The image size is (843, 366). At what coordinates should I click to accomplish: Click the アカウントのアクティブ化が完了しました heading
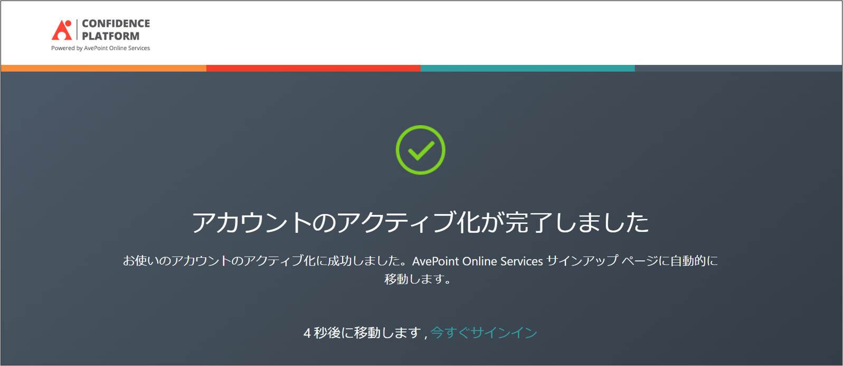(x=420, y=222)
